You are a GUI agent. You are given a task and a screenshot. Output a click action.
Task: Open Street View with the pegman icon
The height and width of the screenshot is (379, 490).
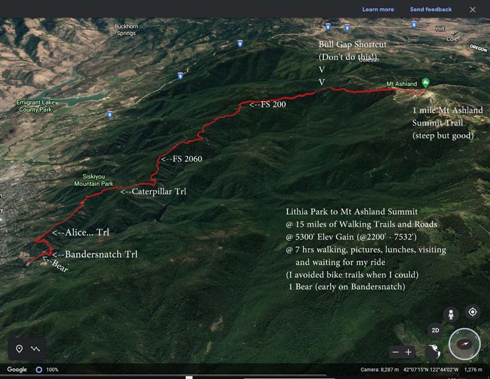pyautogui.click(x=451, y=314)
